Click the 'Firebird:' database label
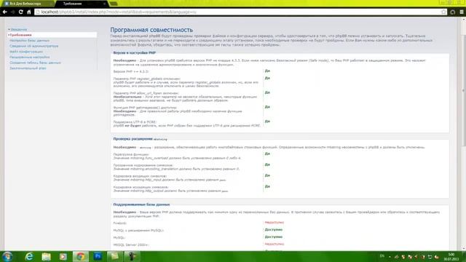466x262 pixels. pos(119,223)
